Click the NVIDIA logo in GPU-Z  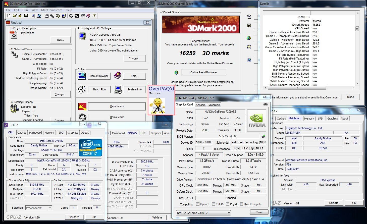[x=256, y=121]
